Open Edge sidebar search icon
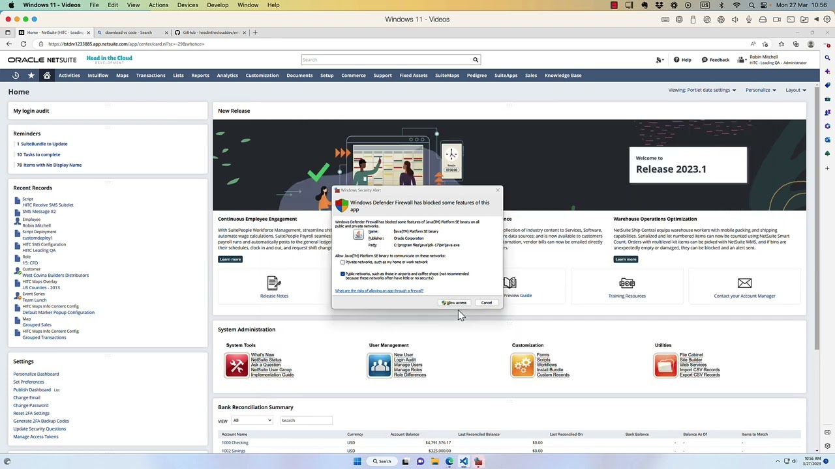The height and width of the screenshot is (469, 835). (827, 58)
